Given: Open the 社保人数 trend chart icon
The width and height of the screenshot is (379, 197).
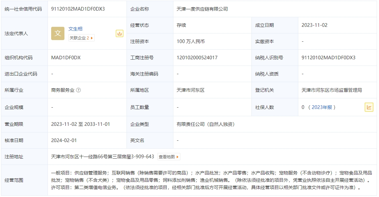Looking at the screenshot, I should click(x=369, y=107).
